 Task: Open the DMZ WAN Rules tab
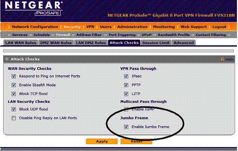[56, 43]
